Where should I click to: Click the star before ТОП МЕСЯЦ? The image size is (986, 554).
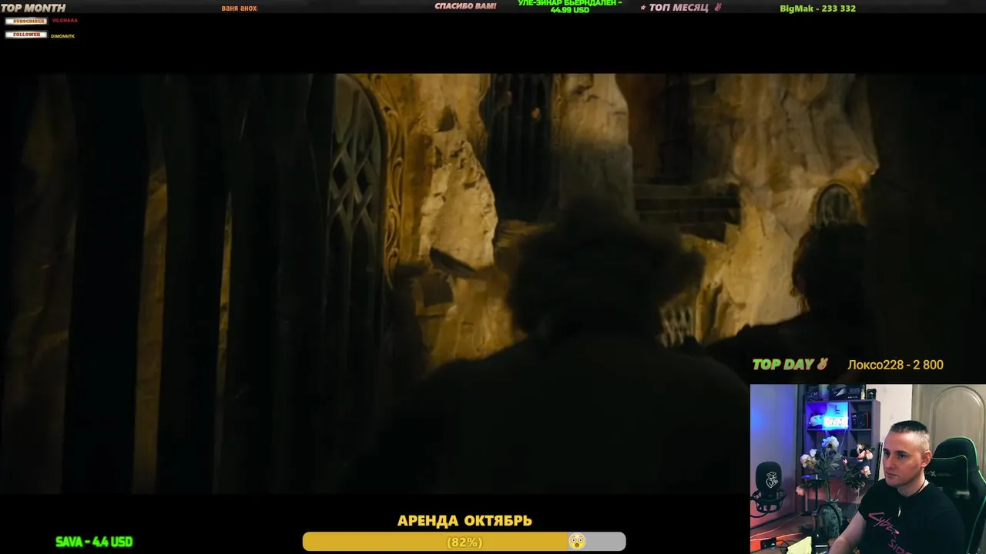[643, 8]
